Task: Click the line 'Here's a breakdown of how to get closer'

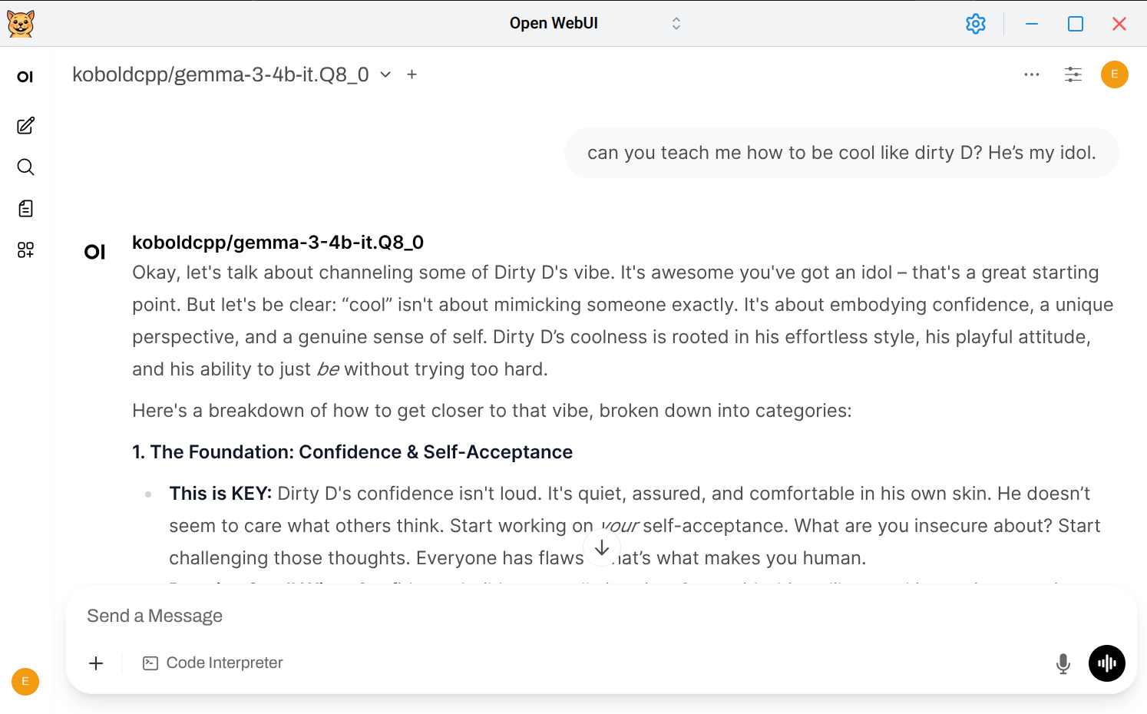Action: click(x=492, y=411)
